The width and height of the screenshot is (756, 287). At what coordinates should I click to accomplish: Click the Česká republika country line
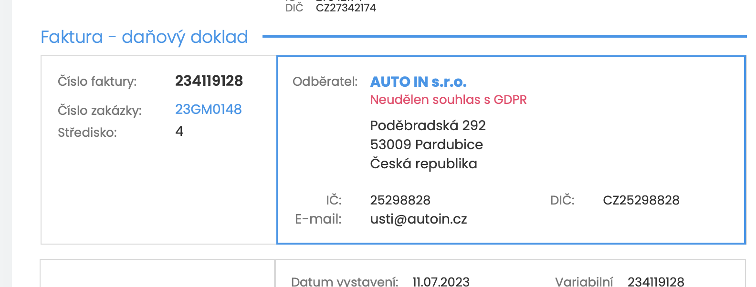pyautogui.click(x=423, y=164)
